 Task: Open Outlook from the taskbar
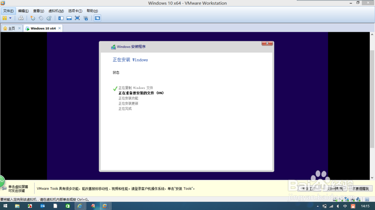(x=43, y=206)
